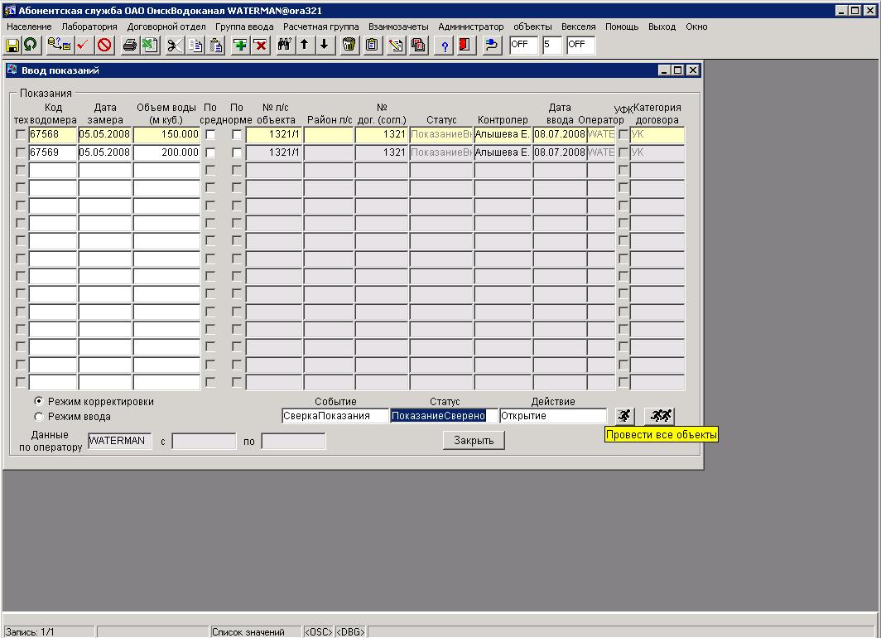Open the 'Лаборатория' menu

pos(89,27)
